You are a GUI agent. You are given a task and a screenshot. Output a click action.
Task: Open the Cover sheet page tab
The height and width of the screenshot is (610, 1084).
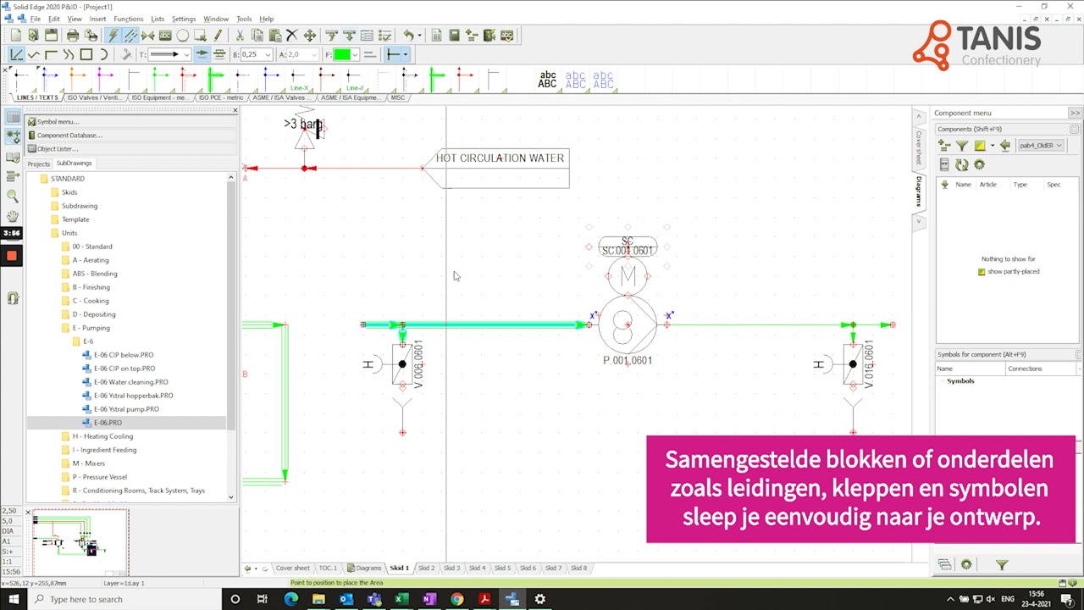coord(292,568)
